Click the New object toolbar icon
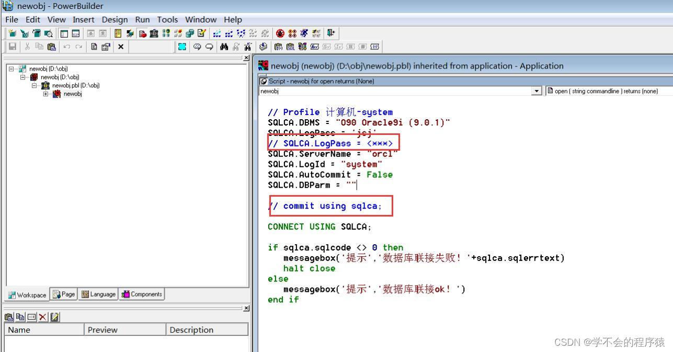This screenshot has width=673, height=352. pos(12,33)
